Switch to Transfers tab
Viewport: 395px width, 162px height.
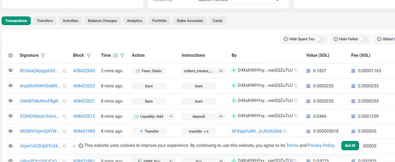pos(45,21)
